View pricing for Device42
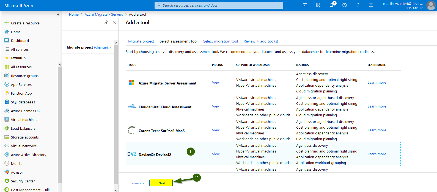437x192 pixels. click(216, 154)
